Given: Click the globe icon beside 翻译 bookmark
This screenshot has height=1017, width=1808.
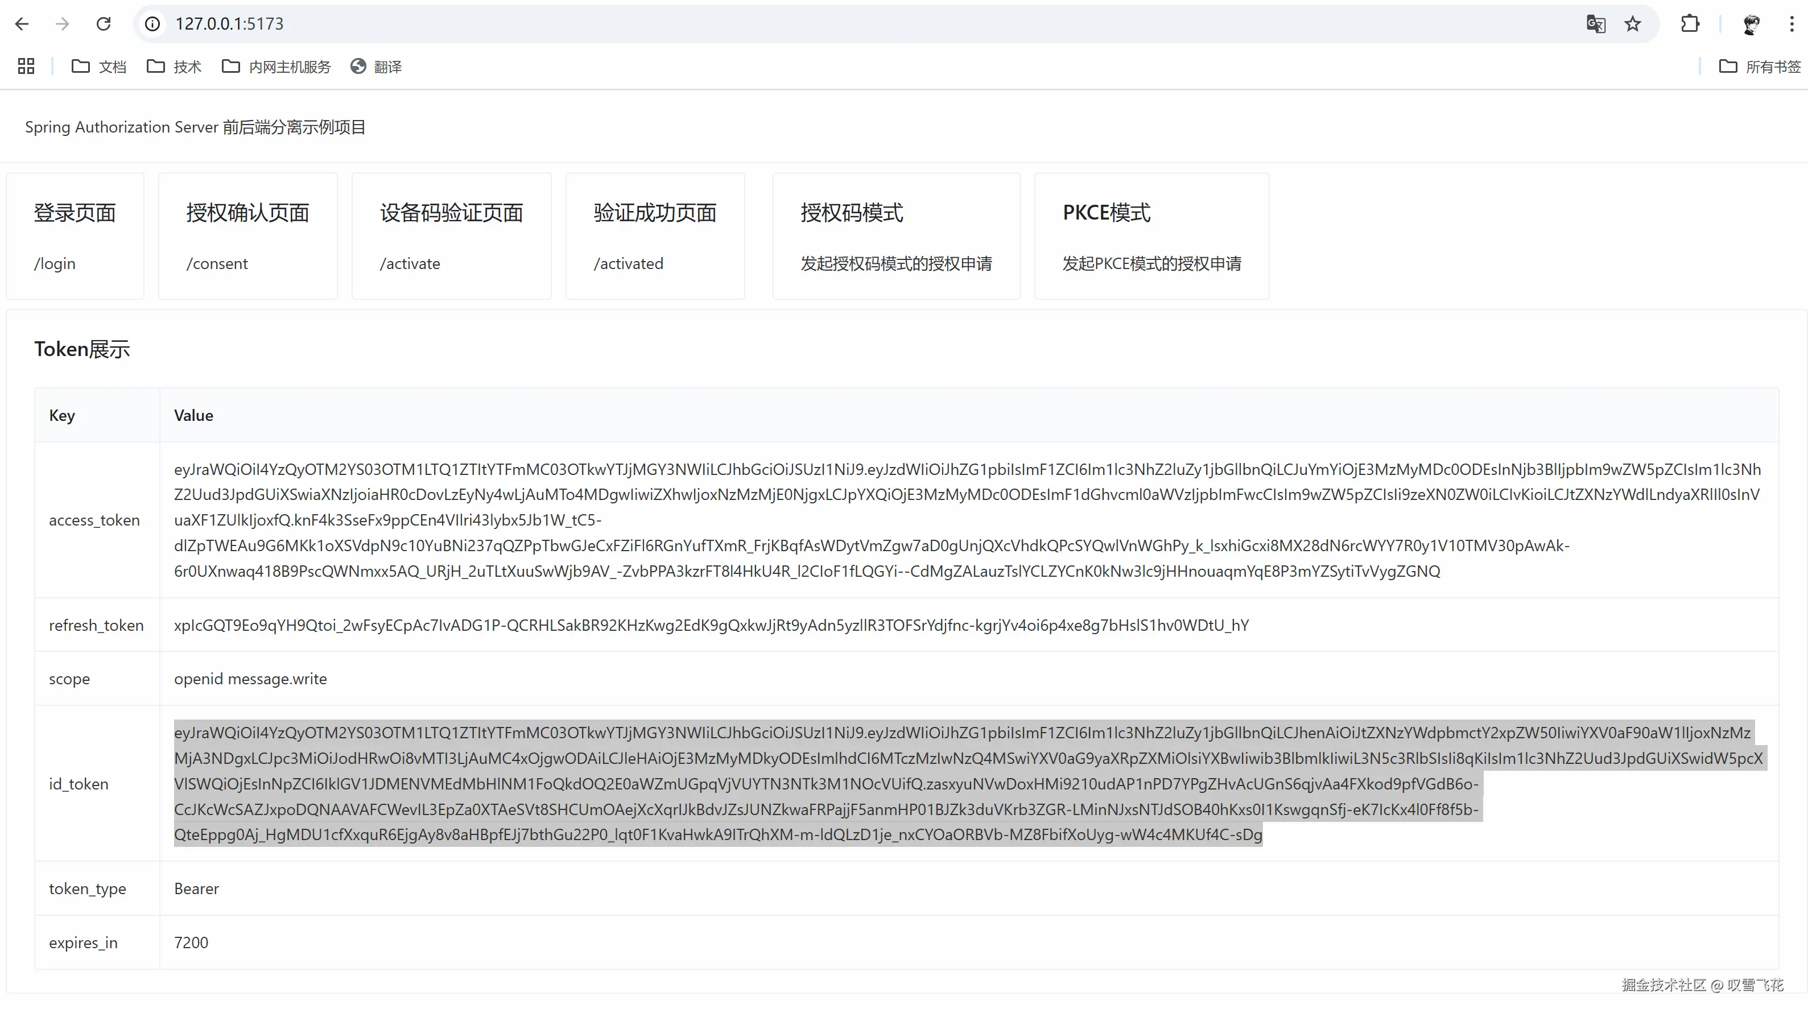Looking at the screenshot, I should coord(358,66).
